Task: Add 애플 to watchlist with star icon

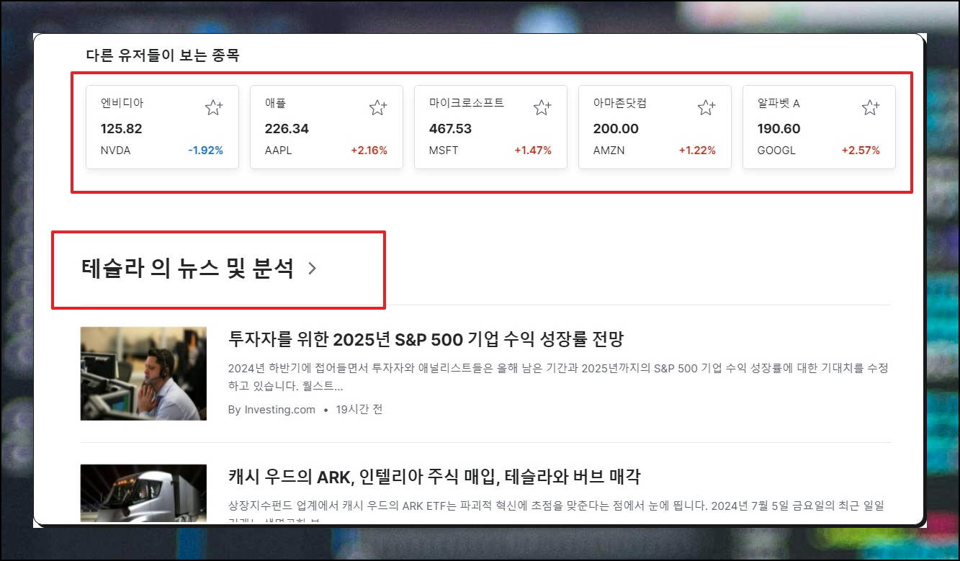Action: pyautogui.click(x=378, y=108)
